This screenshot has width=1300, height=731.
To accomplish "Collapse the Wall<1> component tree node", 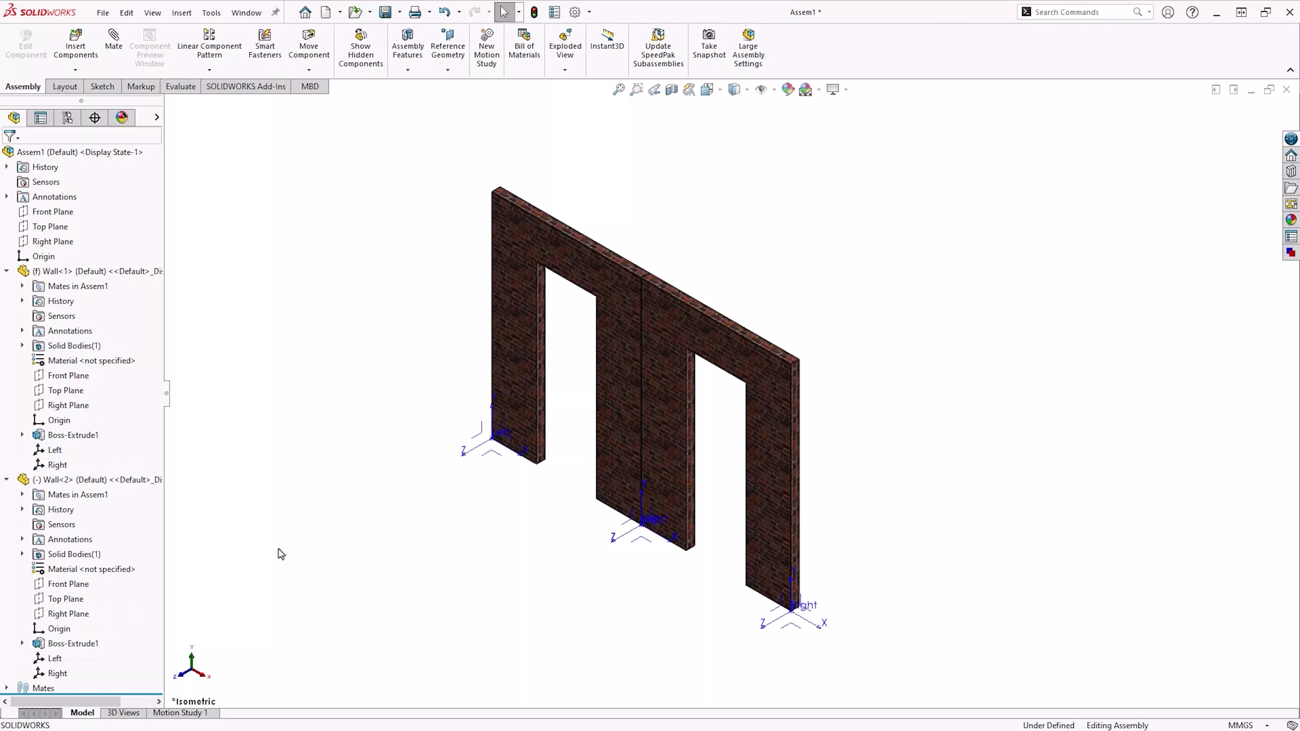I will [x=6, y=271].
